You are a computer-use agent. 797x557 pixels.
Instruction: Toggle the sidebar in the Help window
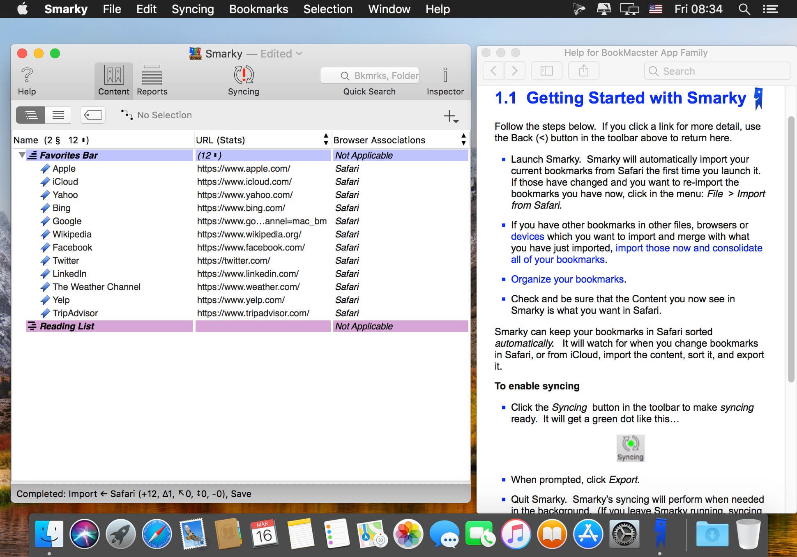click(x=546, y=71)
